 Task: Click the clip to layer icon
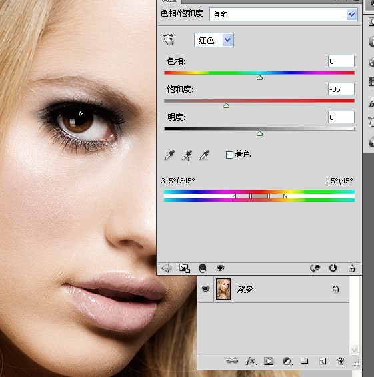click(x=185, y=268)
